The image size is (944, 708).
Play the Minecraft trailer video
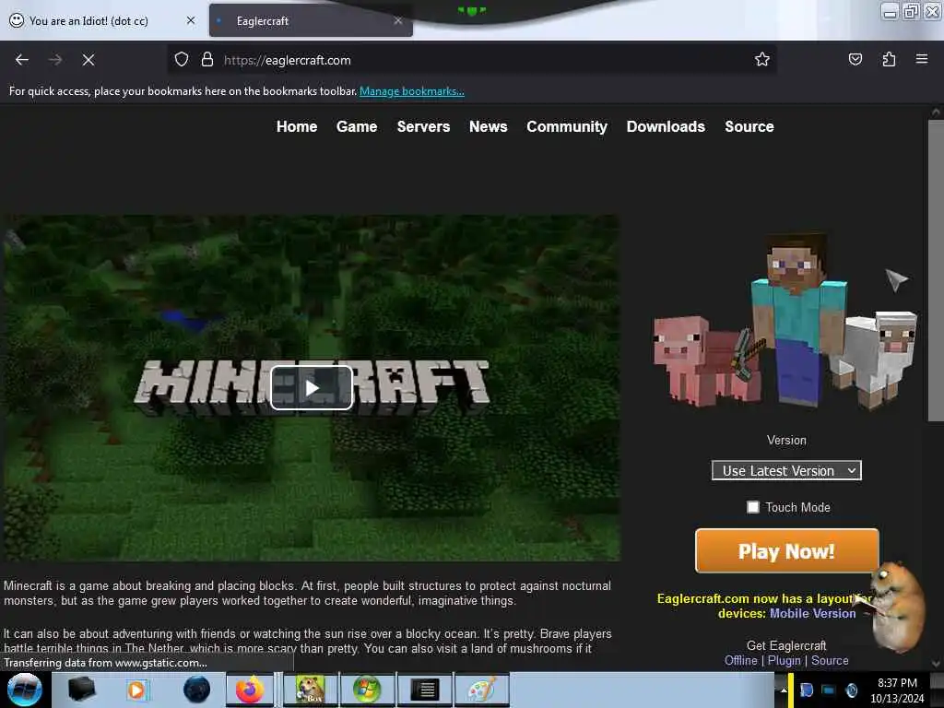(312, 388)
